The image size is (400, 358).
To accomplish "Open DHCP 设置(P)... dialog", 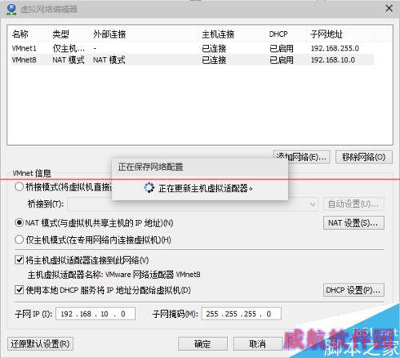I will 354,290.
